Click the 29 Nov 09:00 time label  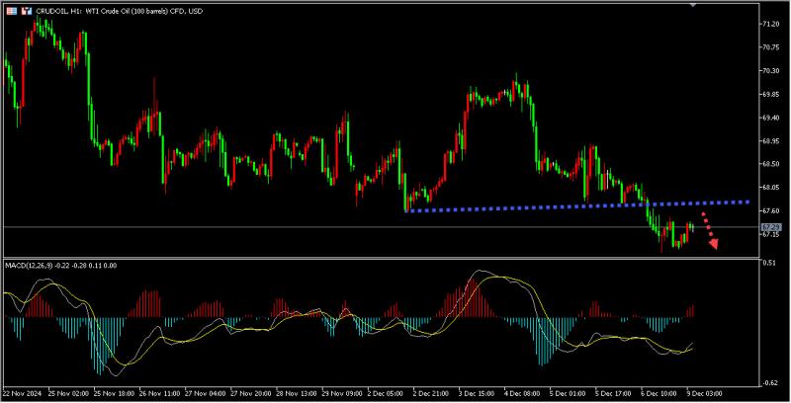point(341,393)
